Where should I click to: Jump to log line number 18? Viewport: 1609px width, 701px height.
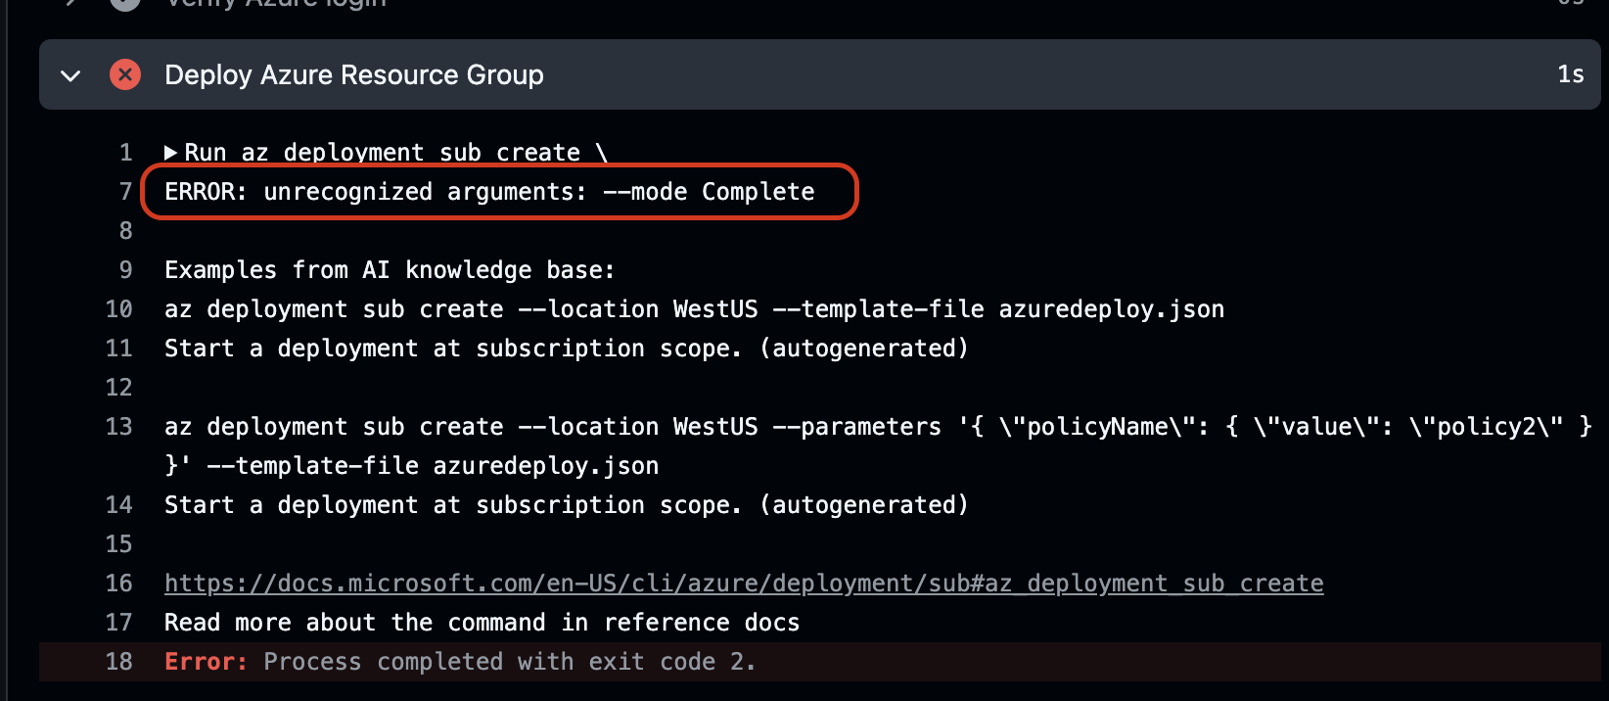(x=119, y=662)
